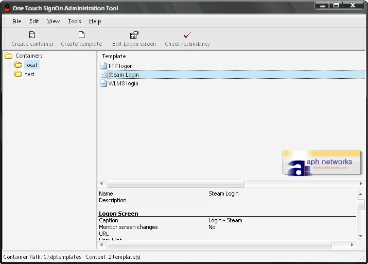
Task: Open the Help menu
Action: click(95, 21)
